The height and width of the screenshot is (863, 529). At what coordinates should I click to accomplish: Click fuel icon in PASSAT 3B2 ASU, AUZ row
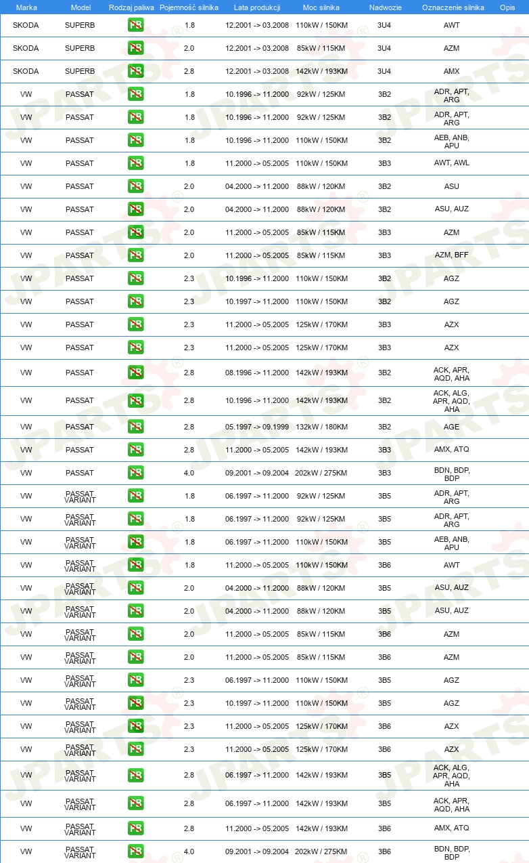135,209
